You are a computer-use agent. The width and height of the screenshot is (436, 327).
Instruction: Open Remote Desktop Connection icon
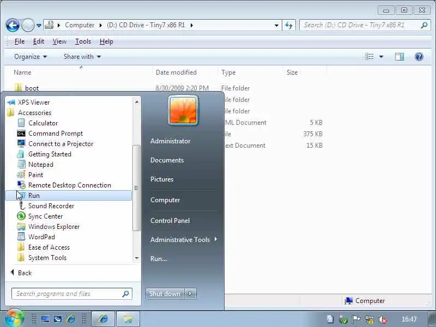click(x=21, y=185)
